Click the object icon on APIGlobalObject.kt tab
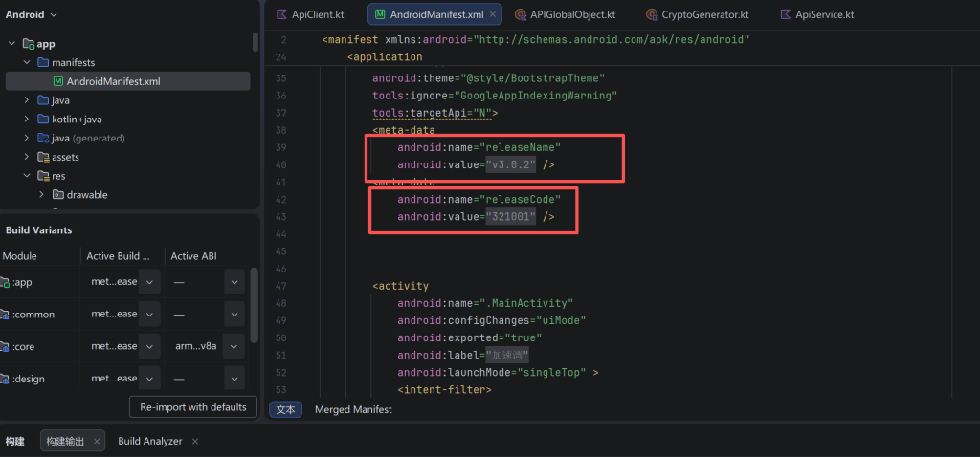This screenshot has width=980, height=457. click(x=520, y=14)
